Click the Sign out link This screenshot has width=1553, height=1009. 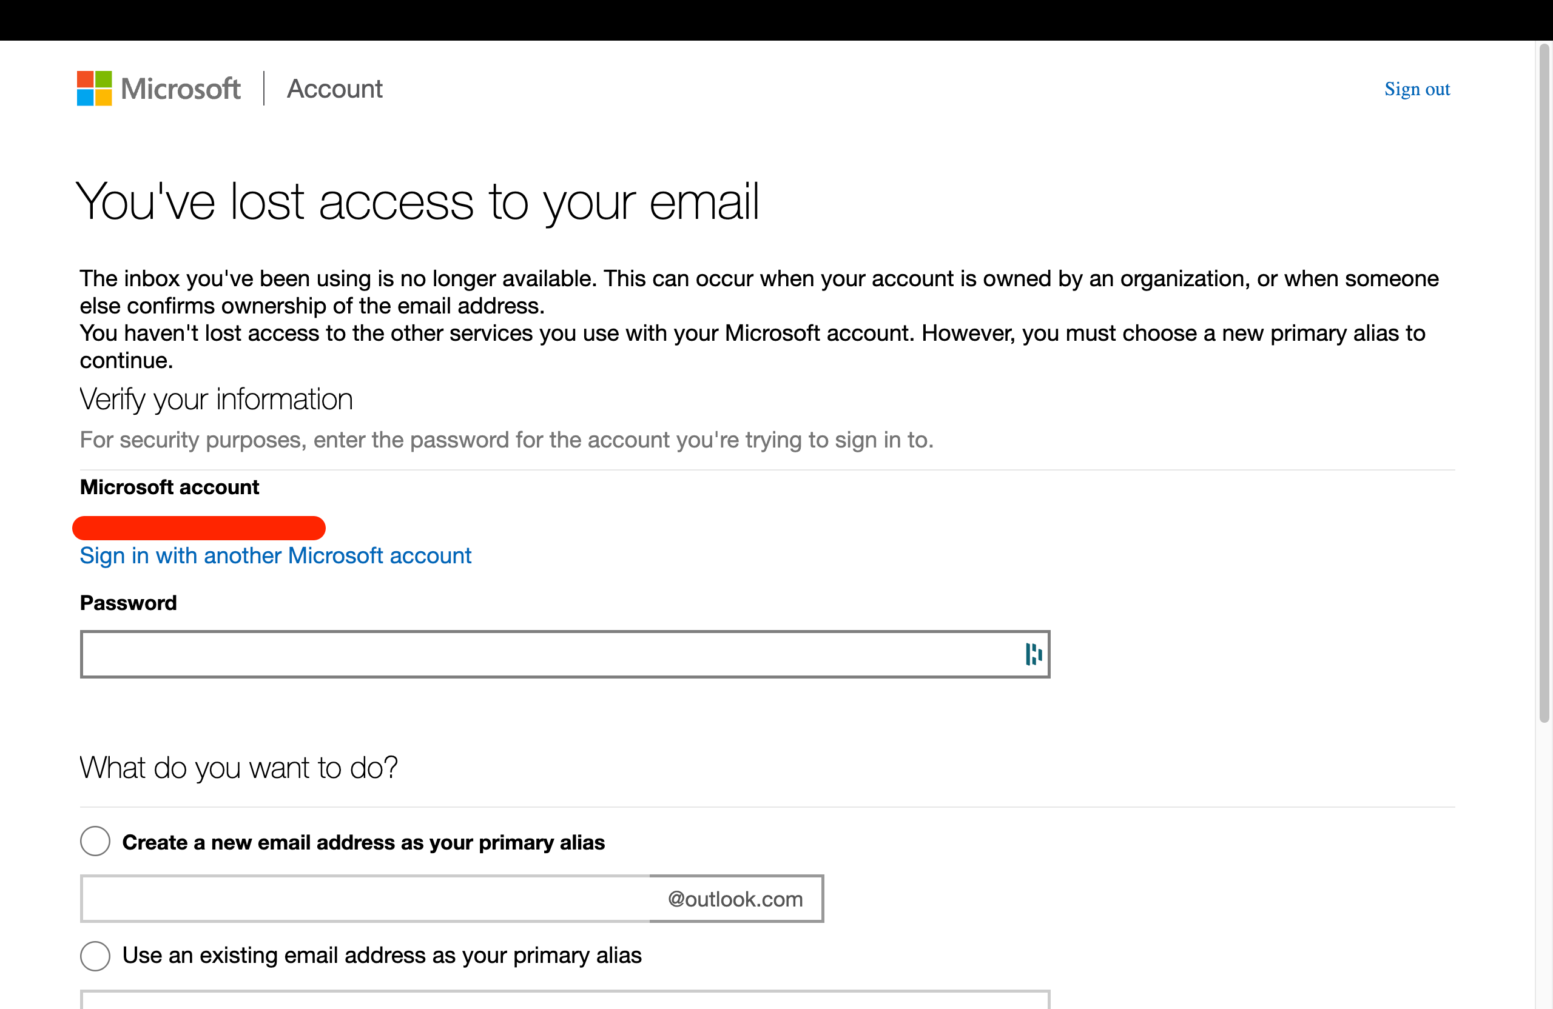point(1417,89)
